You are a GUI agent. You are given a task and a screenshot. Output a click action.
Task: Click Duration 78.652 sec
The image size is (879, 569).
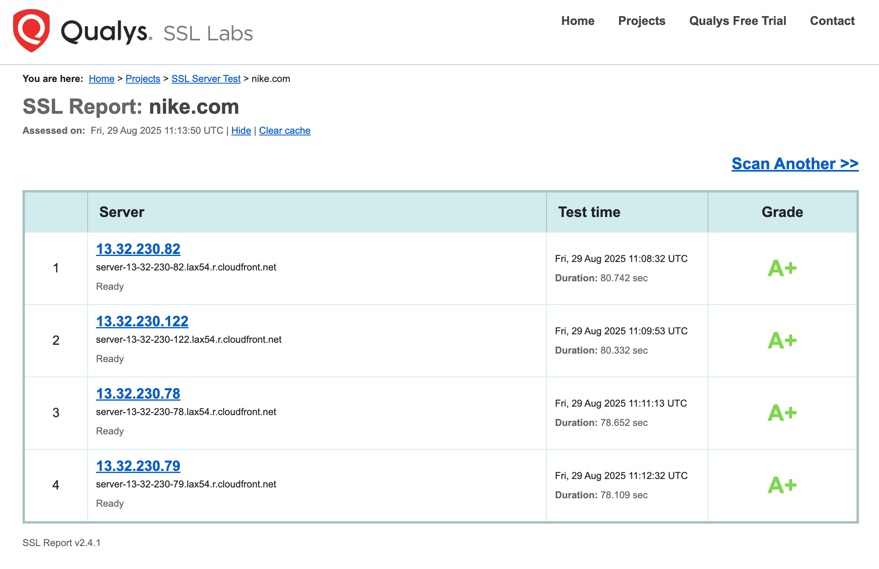[x=601, y=423]
